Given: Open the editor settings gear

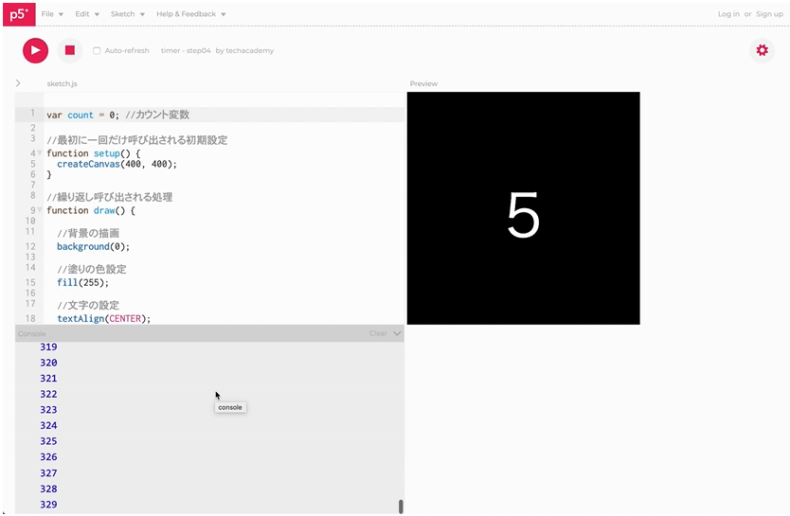Looking at the screenshot, I should (x=761, y=50).
